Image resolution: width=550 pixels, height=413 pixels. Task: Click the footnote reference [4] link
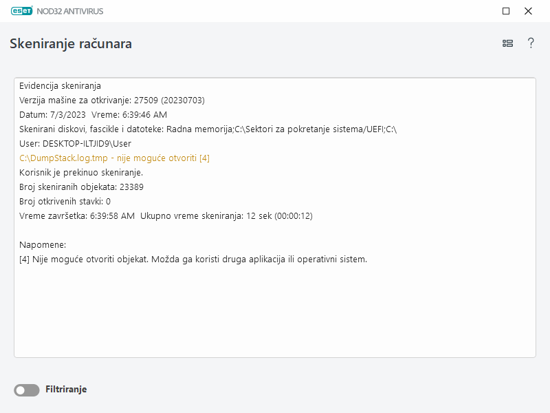(x=205, y=158)
